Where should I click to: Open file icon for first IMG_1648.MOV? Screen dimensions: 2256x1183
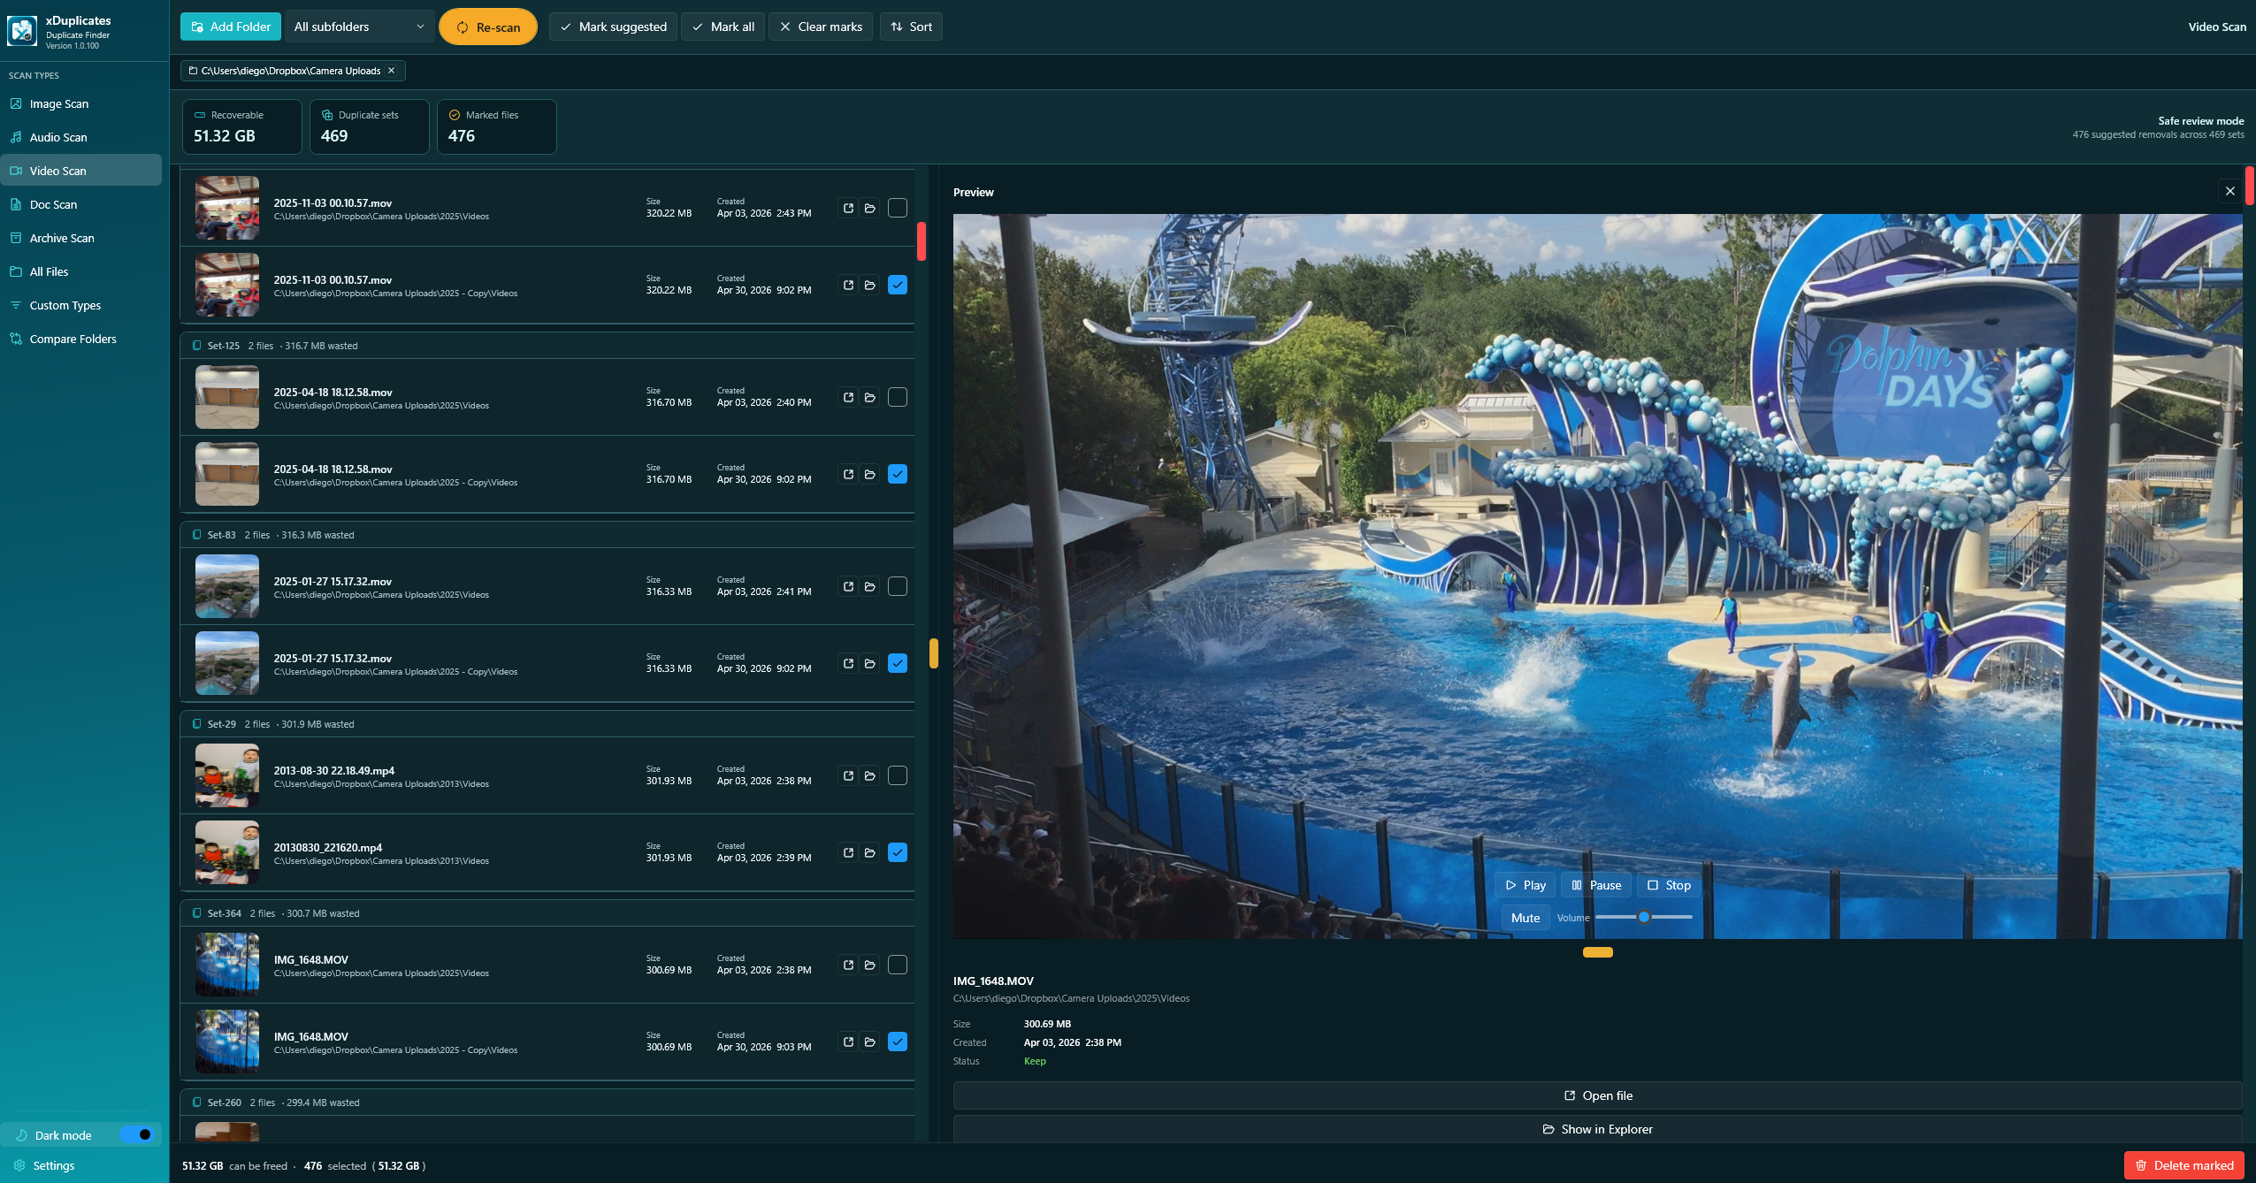click(848, 965)
